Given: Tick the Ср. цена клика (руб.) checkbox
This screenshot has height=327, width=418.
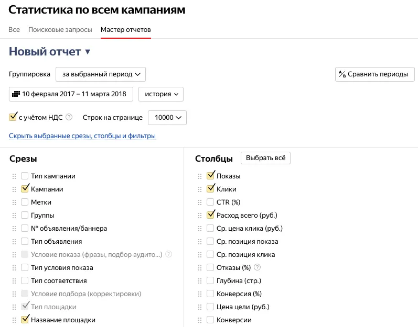Looking at the screenshot, I should pos(210,228).
